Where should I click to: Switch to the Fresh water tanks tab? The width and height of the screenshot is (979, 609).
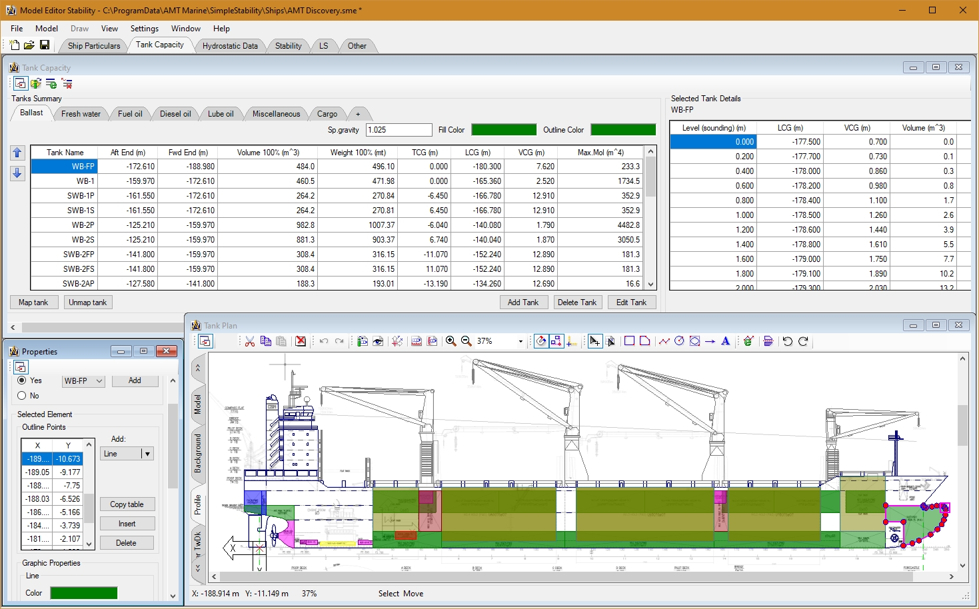click(x=81, y=114)
